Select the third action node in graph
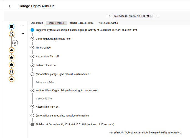The height and width of the screenshot is (138, 190). [11, 64]
